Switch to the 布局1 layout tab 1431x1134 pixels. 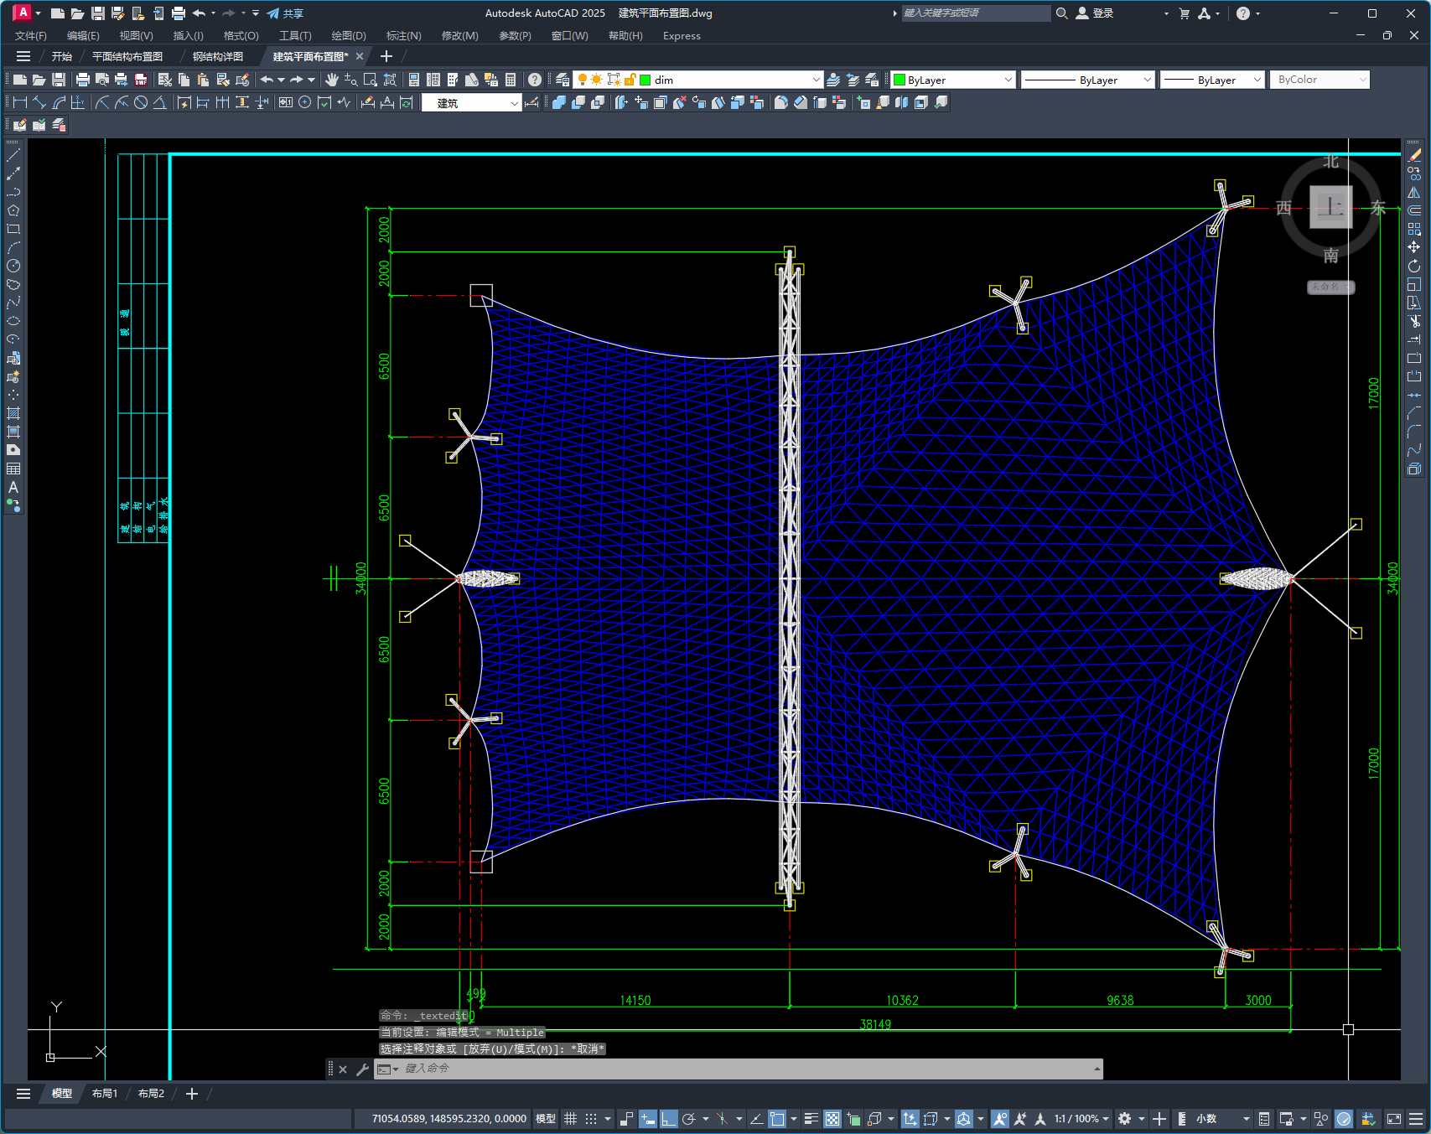pos(105,1094)
